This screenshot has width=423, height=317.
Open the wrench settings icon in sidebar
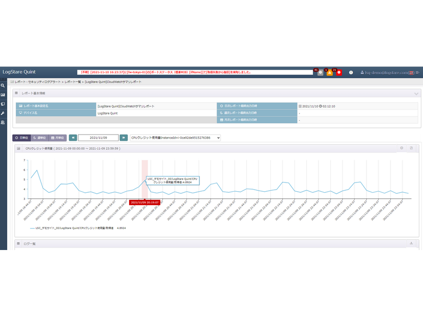point(3,113)
